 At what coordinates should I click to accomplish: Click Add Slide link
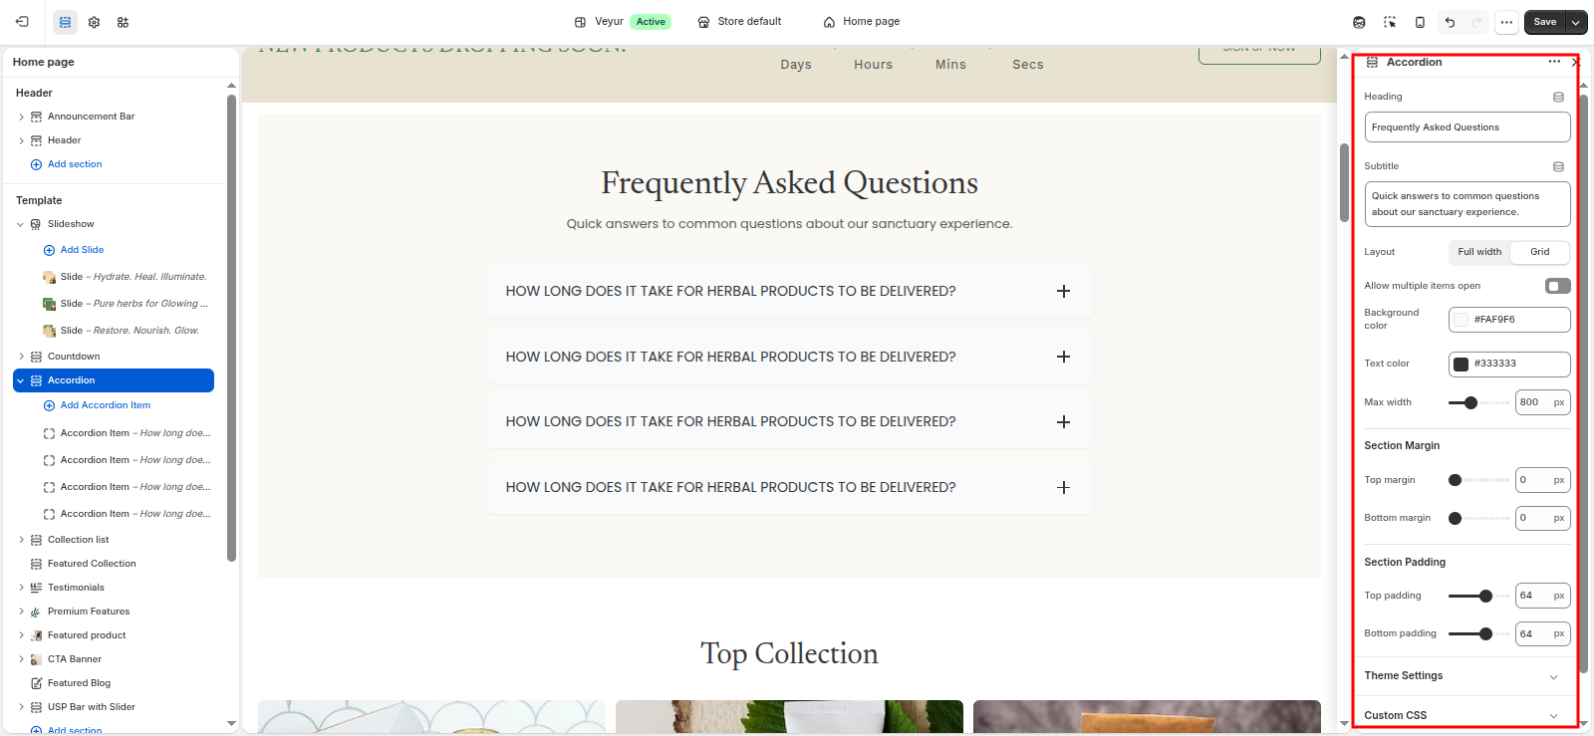click(x=82, y=250)
